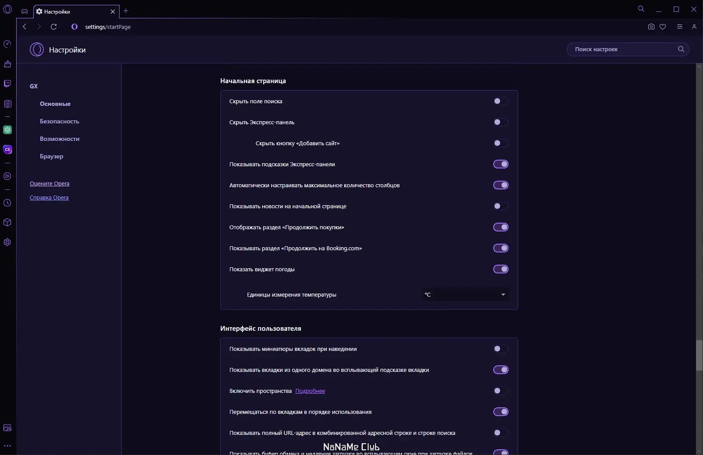Turn off 'Показать виджет погоды' toggle
Viewport: 703px width, 455px height.
[x=501, y=269]
